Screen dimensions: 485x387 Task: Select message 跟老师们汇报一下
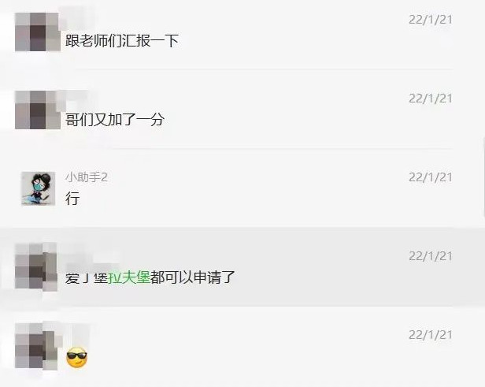122,40
